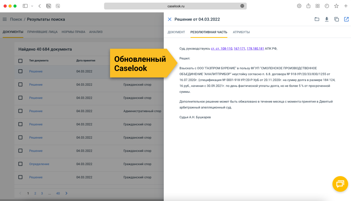This screenshot has height=201, width=351.
Task: Open Решение link in Административный спор row
Action: coord(36,111)
